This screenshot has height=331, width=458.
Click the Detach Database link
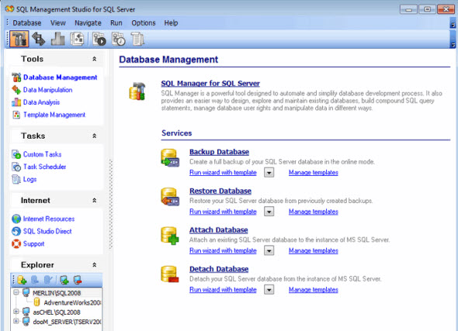(219, 269)
